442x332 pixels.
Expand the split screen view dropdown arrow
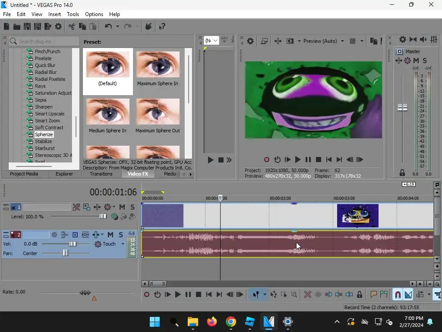pos(299,41)
